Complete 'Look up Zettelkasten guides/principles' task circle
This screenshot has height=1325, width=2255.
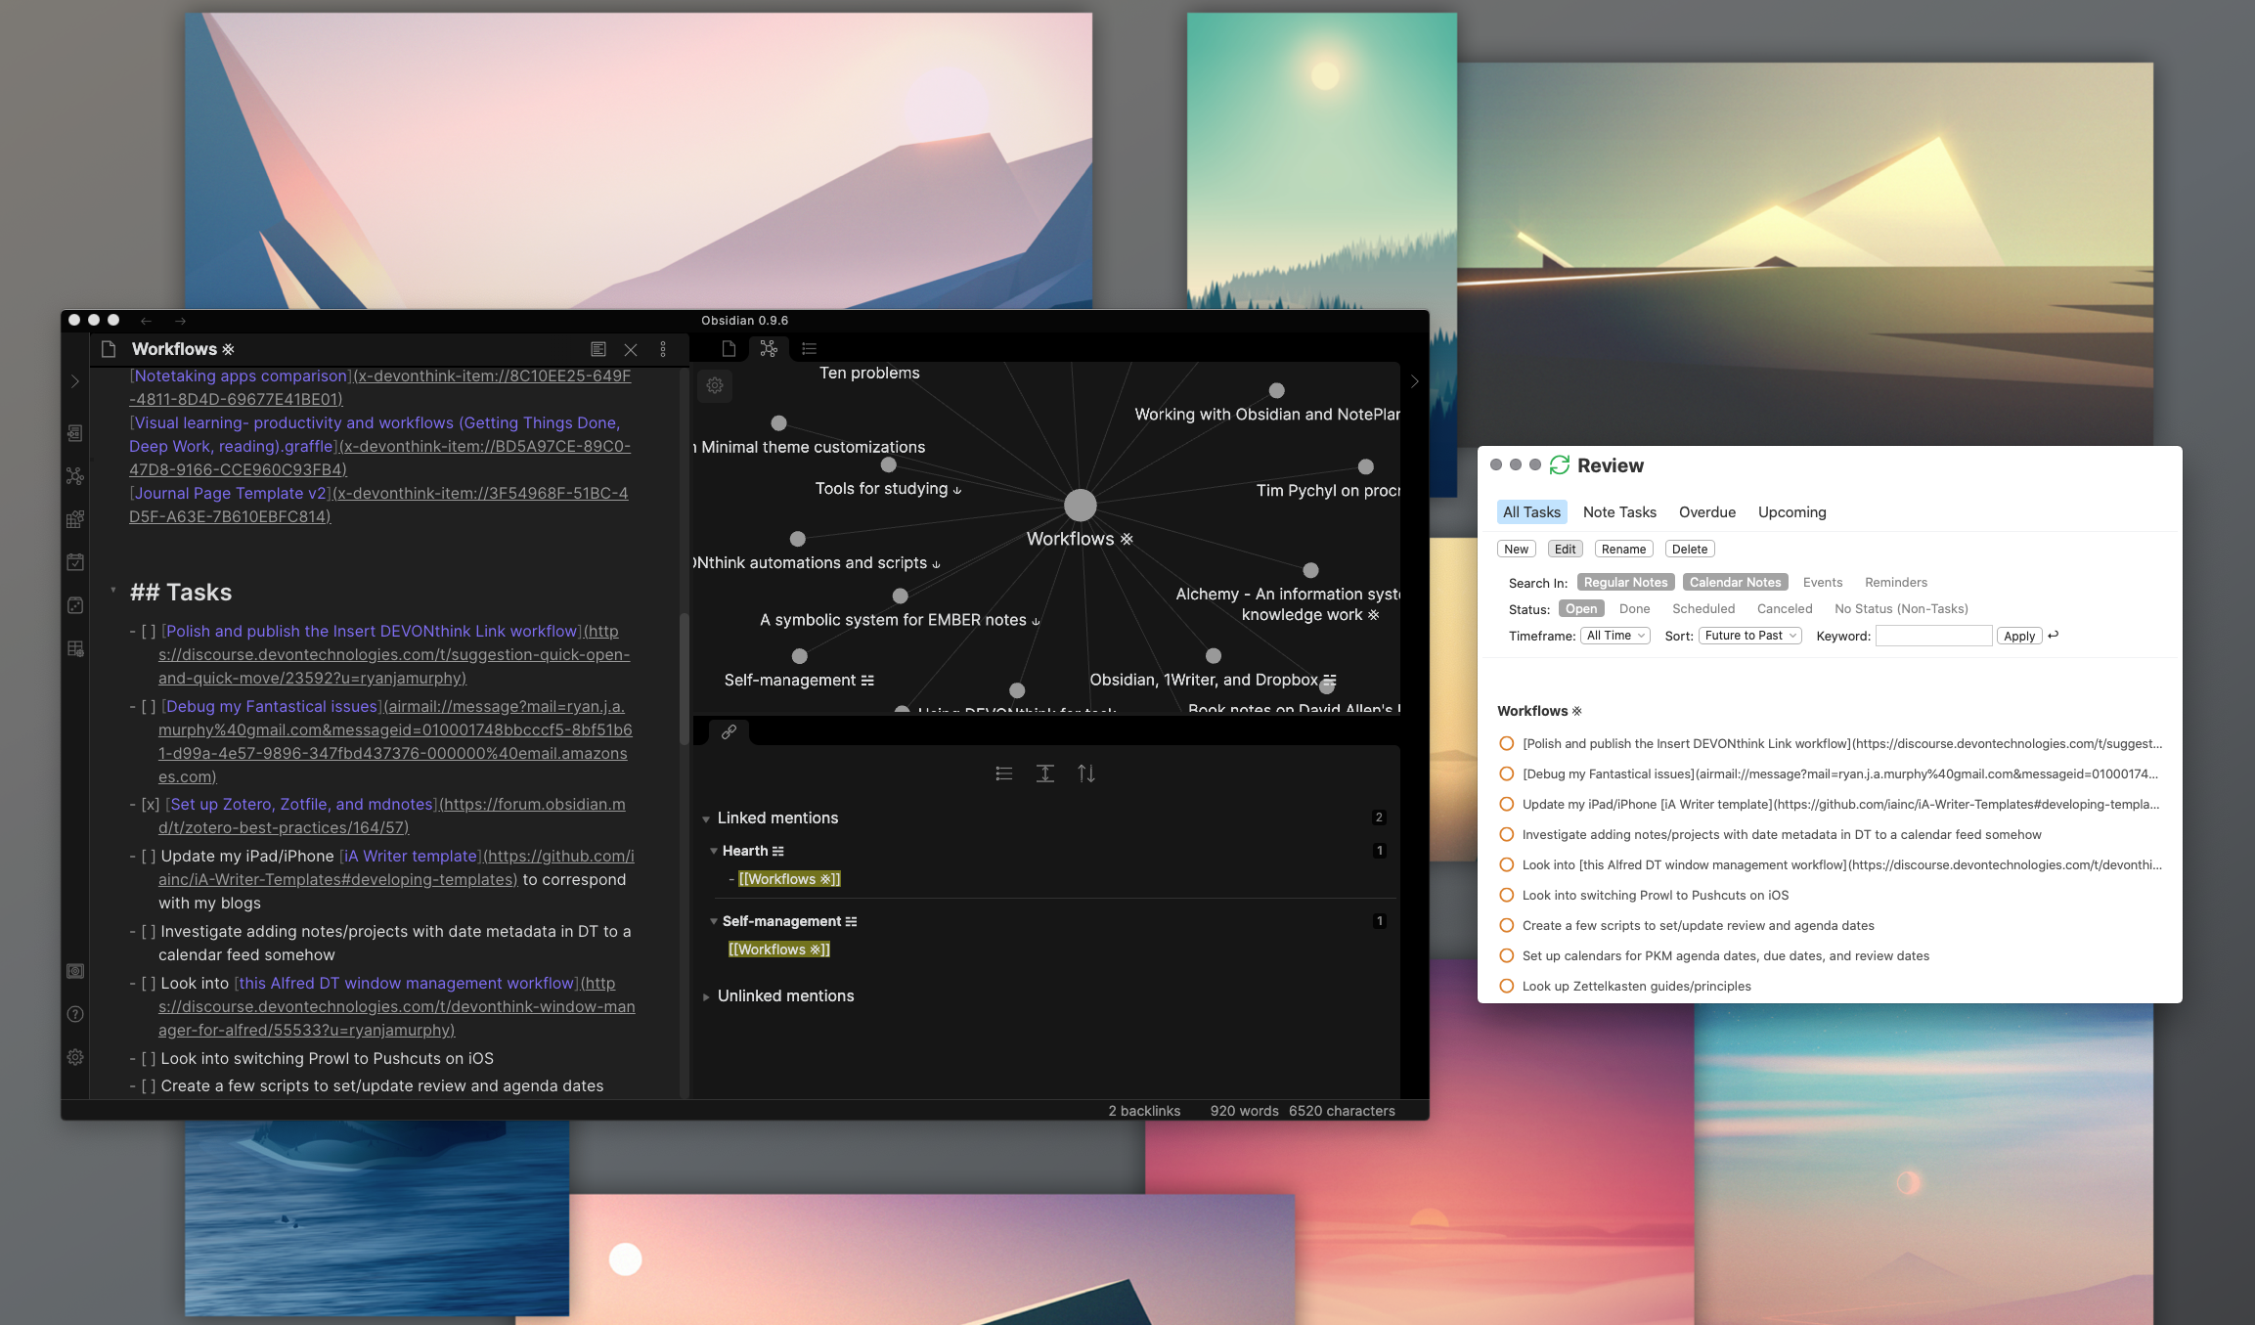1506,986
